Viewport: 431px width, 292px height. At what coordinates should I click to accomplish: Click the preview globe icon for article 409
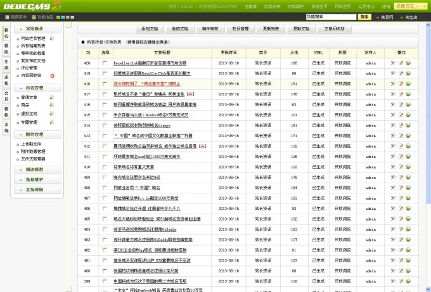coord(408,178)
